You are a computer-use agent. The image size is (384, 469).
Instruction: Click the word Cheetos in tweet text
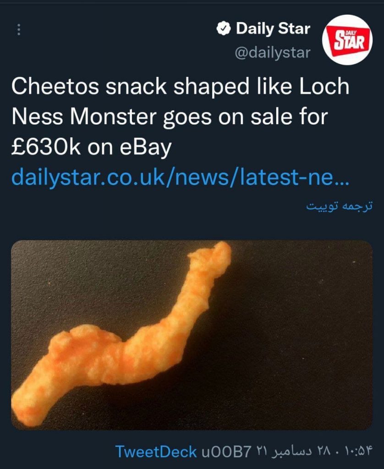pos(55,86)
